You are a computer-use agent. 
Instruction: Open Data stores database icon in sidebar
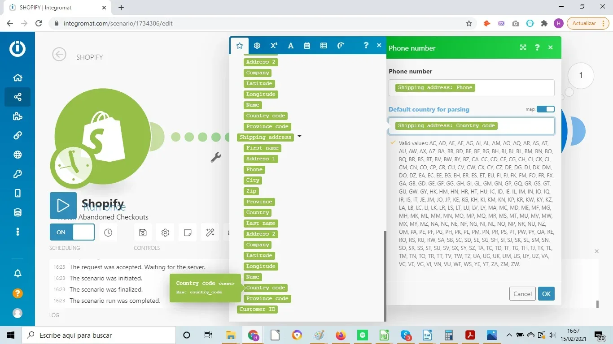tap(18, 212)
